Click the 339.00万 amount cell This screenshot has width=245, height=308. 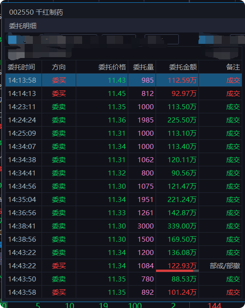pyautogui.click(x=182, y=226)
